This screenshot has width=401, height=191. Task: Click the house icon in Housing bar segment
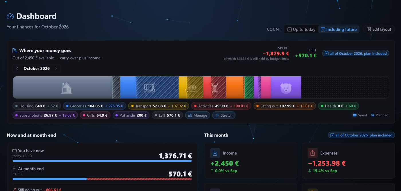pyautogui.click(x=66, y=88)
